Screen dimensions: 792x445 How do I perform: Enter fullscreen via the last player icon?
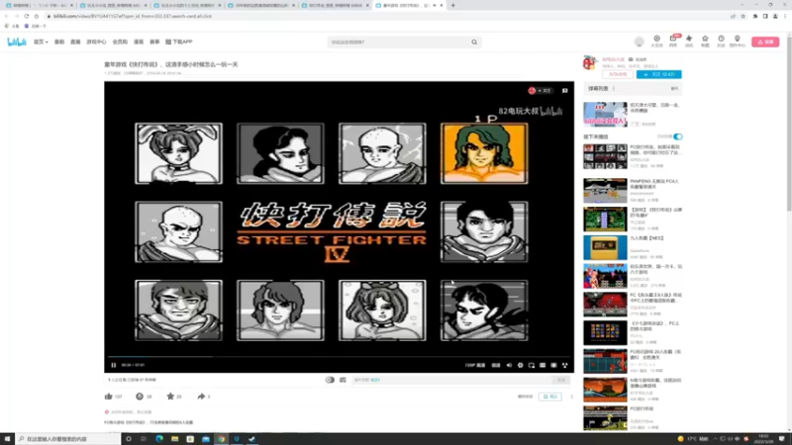(564, 365)
